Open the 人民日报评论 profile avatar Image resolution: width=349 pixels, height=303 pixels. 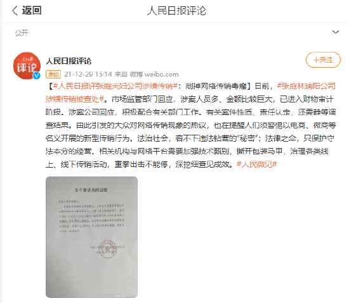click(x=27, y=66)
